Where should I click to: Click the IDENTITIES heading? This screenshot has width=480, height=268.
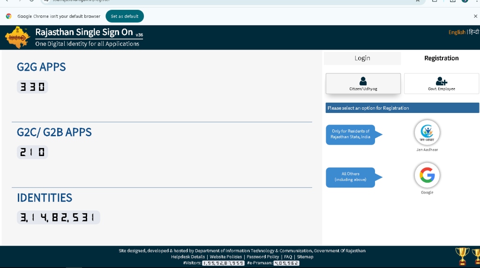45,198
